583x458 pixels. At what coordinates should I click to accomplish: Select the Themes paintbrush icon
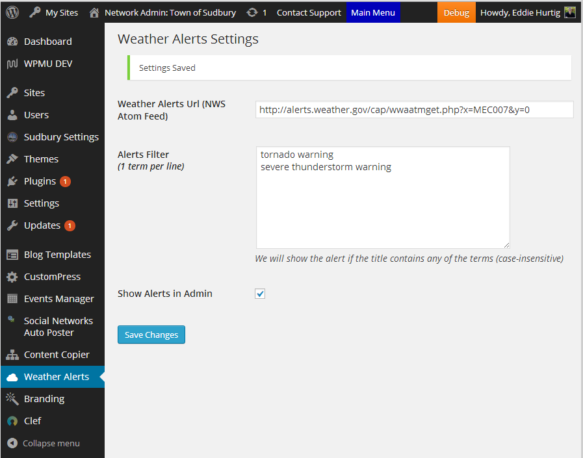pos(13,159)
